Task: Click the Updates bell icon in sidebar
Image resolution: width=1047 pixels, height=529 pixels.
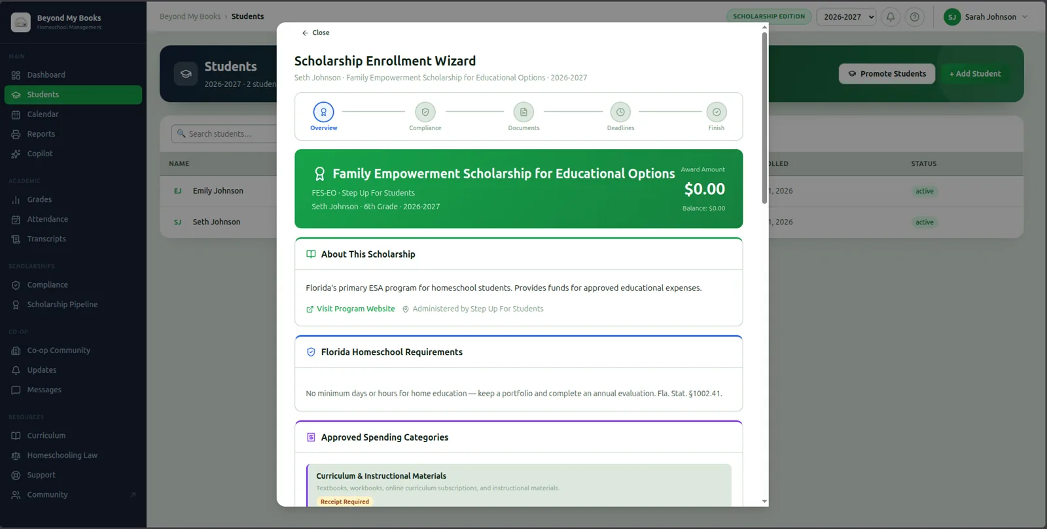Action: coord(16,370)
